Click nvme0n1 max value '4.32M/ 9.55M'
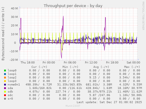This screenshot has width=146, height=109. [x=130, y=85]
